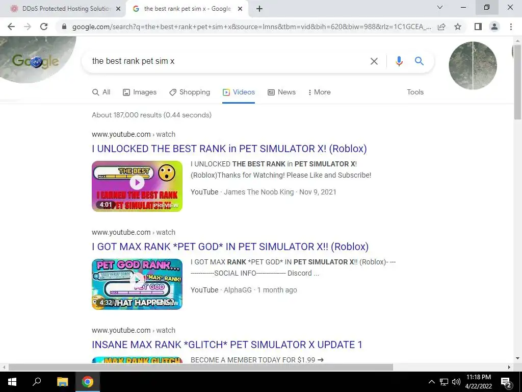The image size is (522, 392).
Task: Start voice search with the microphone
Action: pyautogui.click(x=399, y=61)
